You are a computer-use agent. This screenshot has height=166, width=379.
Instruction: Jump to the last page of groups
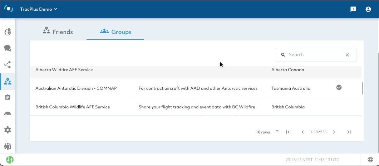(x=349, y=132)
